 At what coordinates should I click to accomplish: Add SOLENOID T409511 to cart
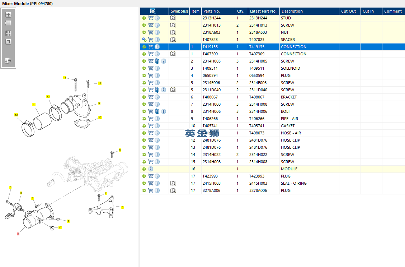[151, 68]
